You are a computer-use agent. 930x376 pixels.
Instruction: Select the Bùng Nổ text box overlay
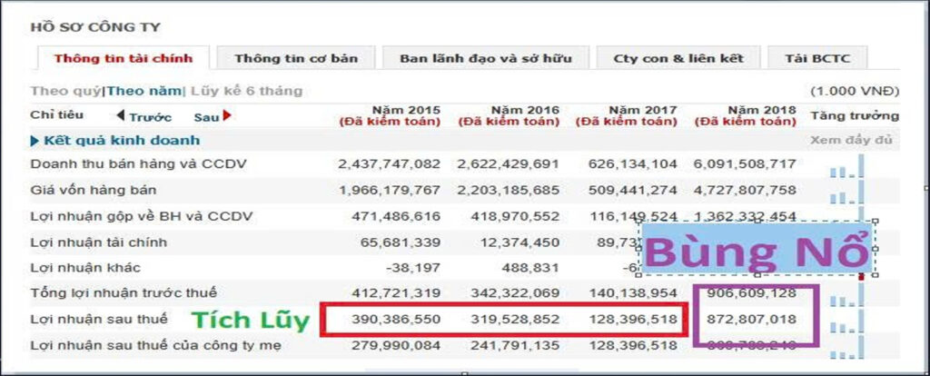757,248
